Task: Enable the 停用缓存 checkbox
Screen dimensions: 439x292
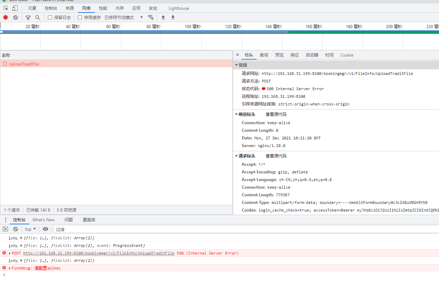Action: (80, 17)
